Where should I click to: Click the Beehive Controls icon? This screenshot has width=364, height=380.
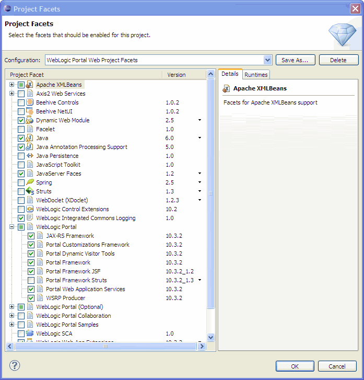click(x=30, y=102)
